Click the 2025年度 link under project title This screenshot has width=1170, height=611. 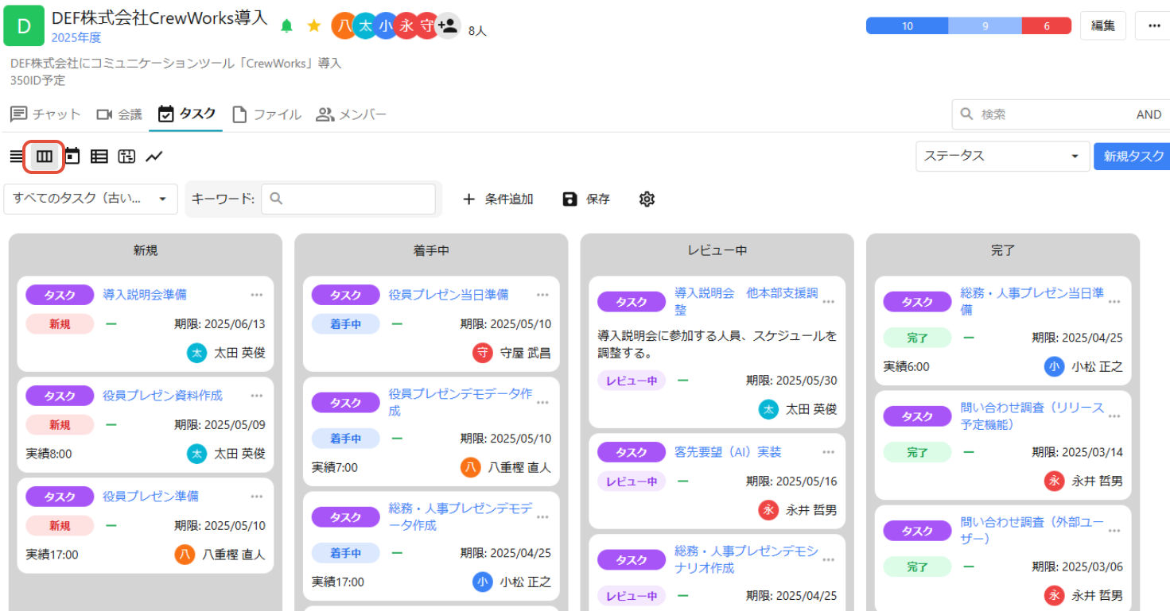tap(76, 37)
